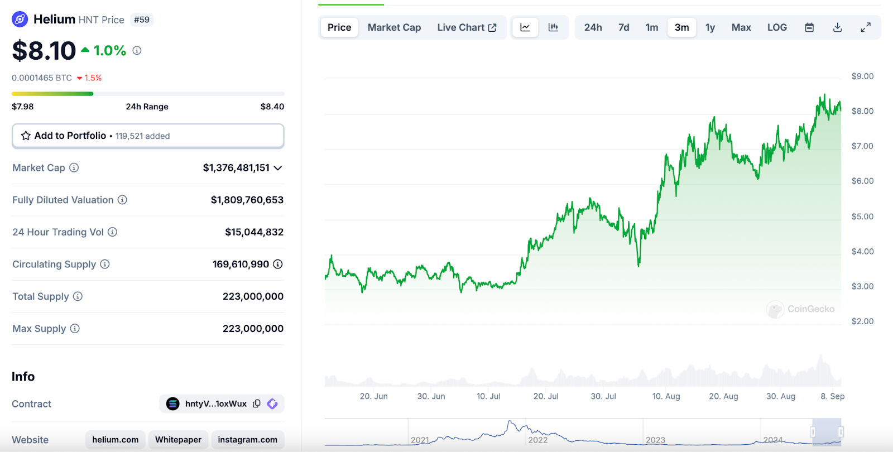
Task: Show 24 Hour Trading Vol info icon
Action: click(112, 232)
